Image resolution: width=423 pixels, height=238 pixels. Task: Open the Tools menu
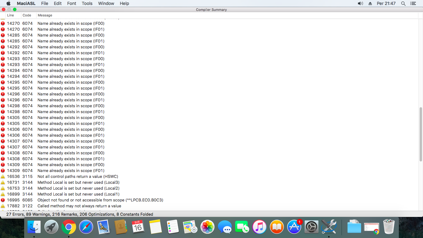87,3
